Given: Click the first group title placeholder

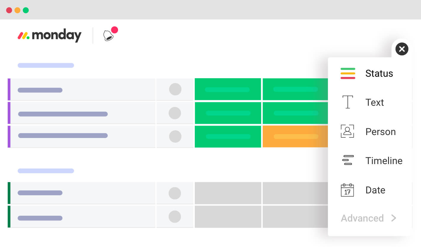Looking at the screenshot, I should pyautogui.click(x=46, y=65).
